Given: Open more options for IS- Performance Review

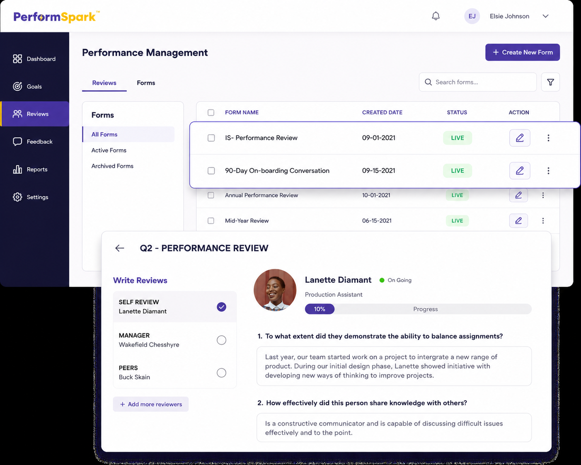Looking at the screenshot, I should click(548, 138).
